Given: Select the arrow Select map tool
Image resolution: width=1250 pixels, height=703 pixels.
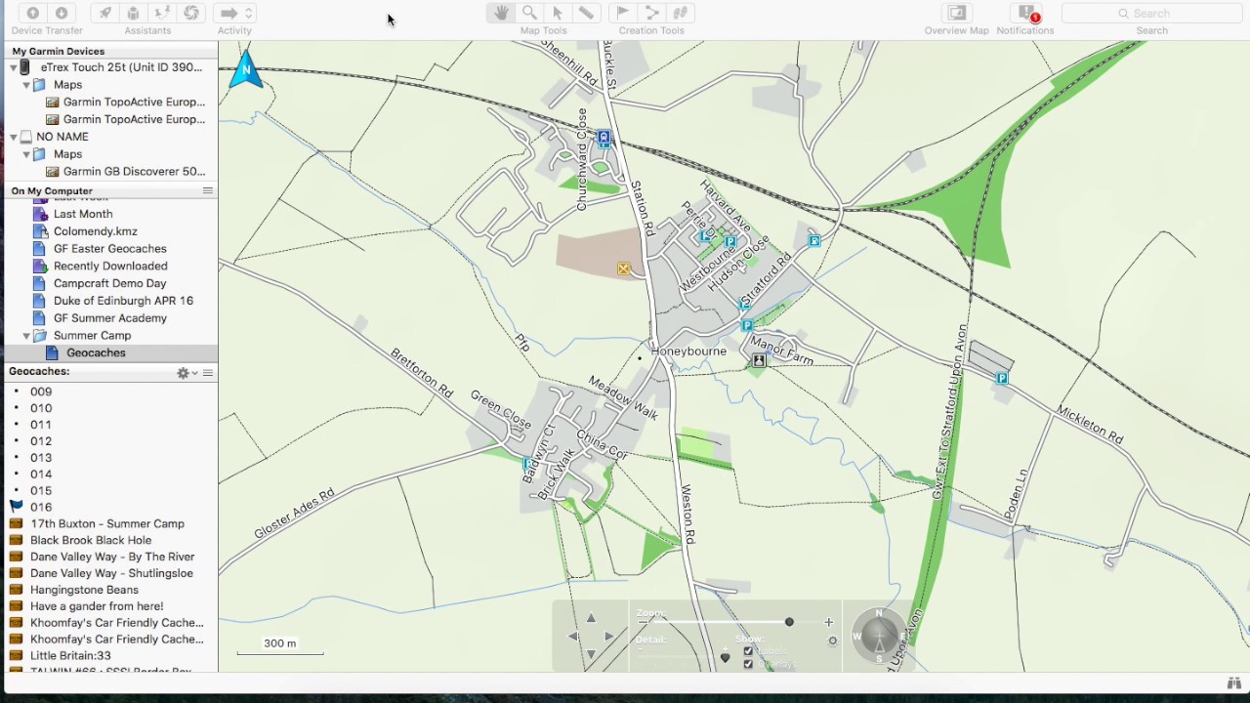Looking at the screenshot, I should (558, 13).
